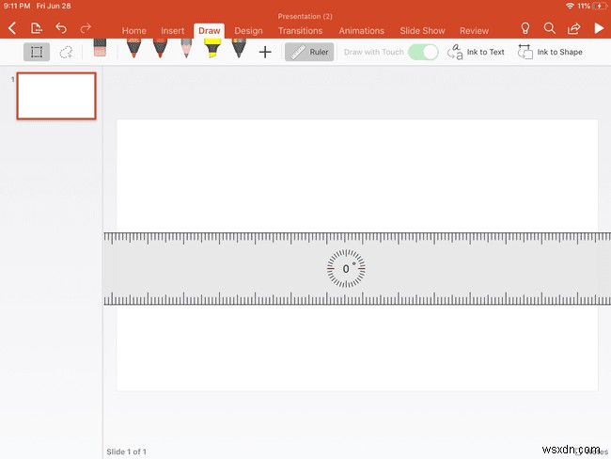Tap the ruler's 0° angle dial
The height and width of the screenshot is (459, 611).
pos(346,269)
